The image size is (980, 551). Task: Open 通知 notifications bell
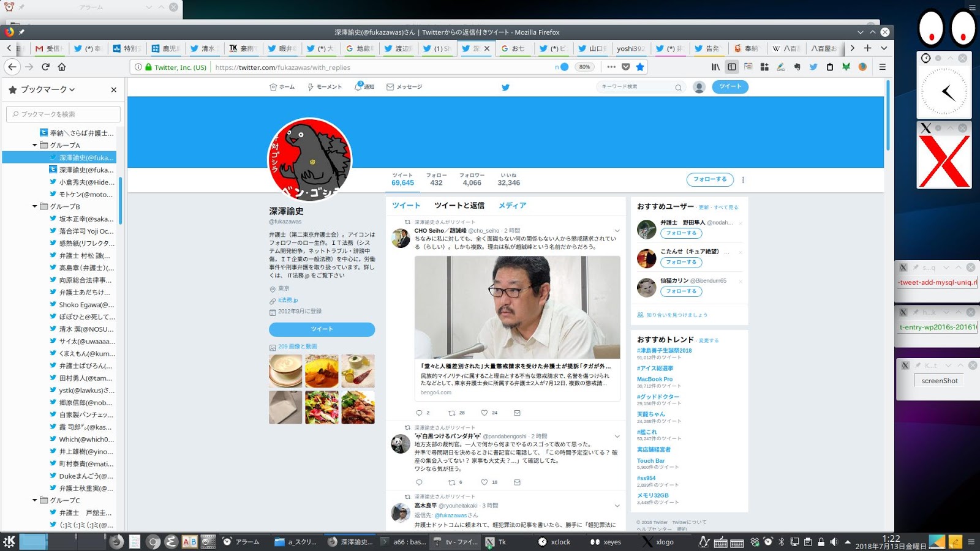tap(364, 87)
